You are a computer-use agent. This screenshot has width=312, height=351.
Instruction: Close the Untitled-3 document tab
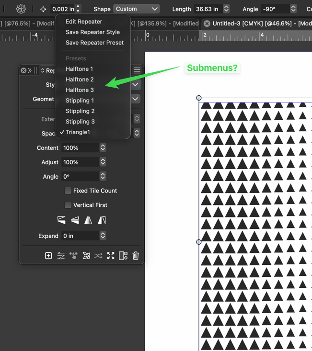coord(207,23)
